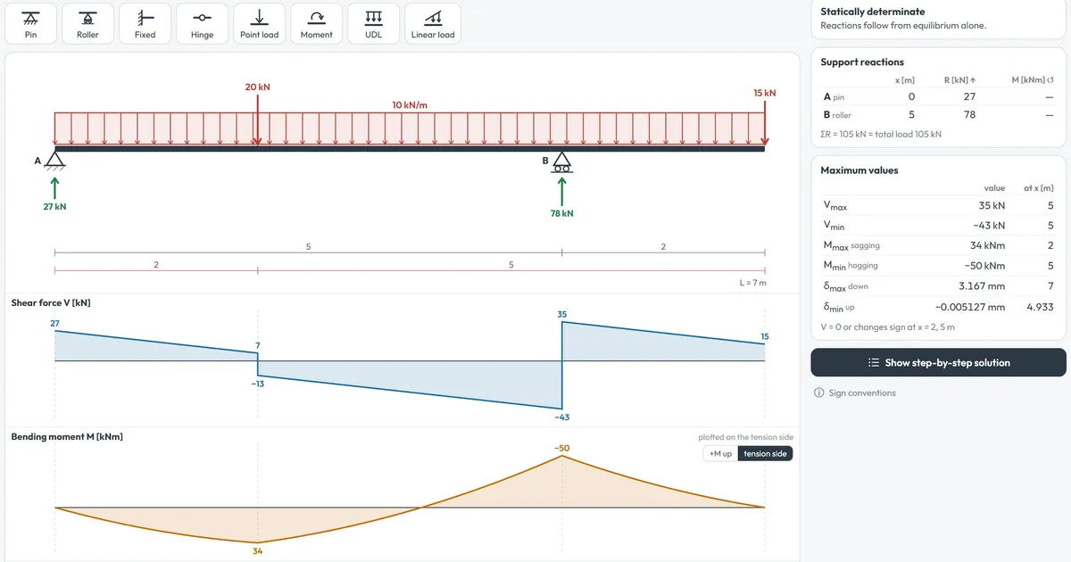
Task: Click the ΣR = 105 kN summary text
Action: coord(881,134)
